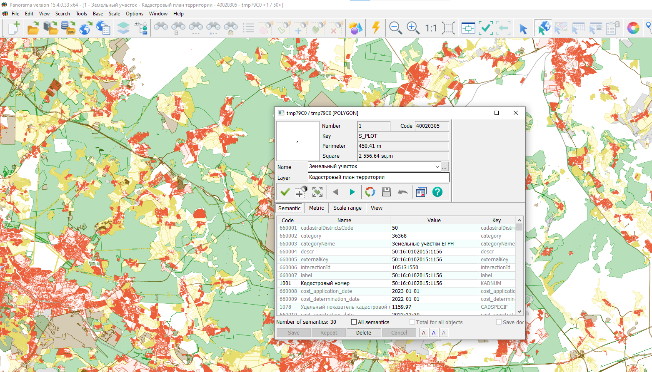
Task: Select the red A font button
Action: [424, 332]
